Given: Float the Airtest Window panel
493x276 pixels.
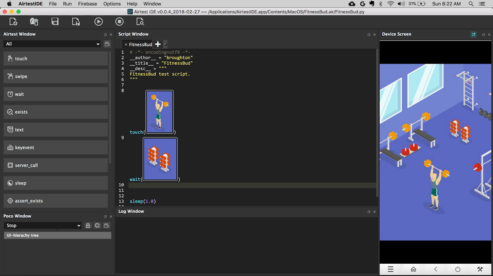Looking at the screenshot, I should point(105,35).
